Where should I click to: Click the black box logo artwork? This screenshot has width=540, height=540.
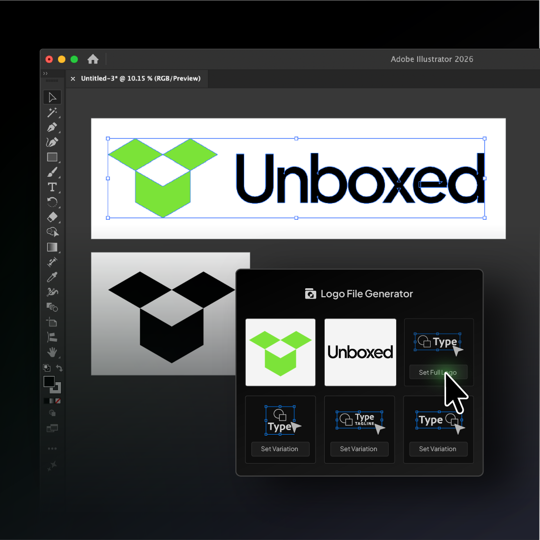click(171, 317)
